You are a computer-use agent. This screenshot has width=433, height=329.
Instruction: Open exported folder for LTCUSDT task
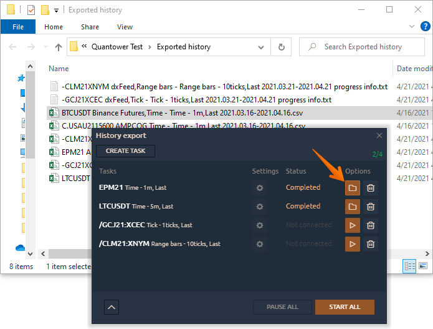[352, 207]
